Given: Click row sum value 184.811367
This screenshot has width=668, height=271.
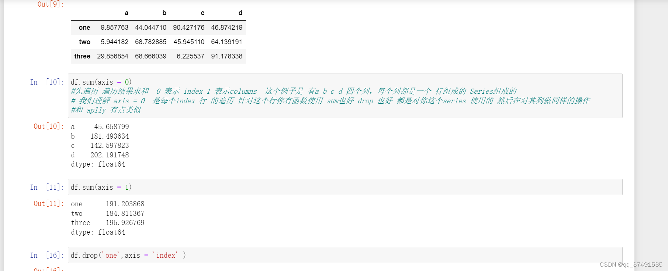Looking at the screenshot, I should tap(125, 214).
